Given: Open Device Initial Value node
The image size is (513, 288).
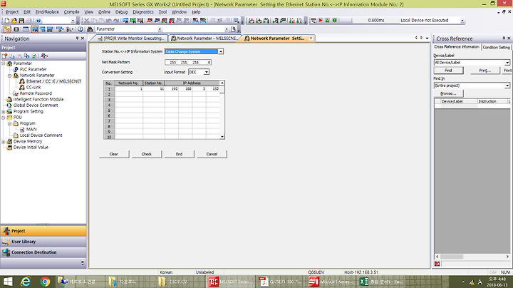Looking at the screenshot, I should tap(31, 148).
